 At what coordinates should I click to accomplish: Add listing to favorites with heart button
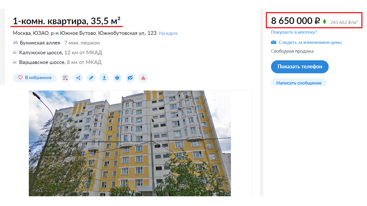tap(35, 78)
